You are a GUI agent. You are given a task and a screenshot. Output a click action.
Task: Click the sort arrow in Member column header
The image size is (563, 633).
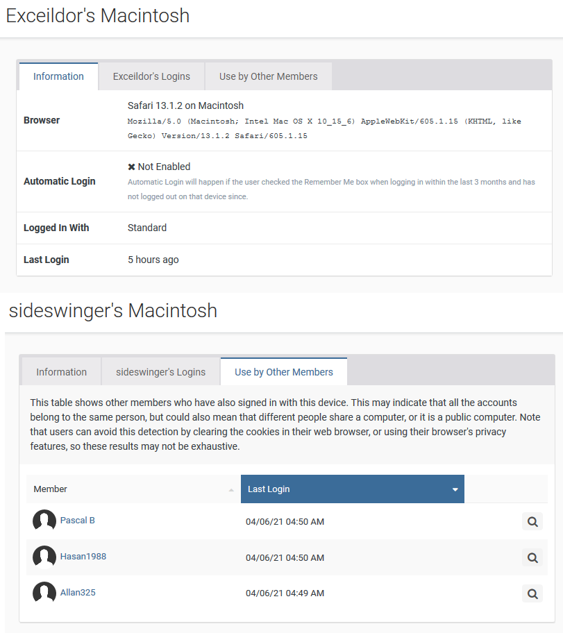coord(231,490)
